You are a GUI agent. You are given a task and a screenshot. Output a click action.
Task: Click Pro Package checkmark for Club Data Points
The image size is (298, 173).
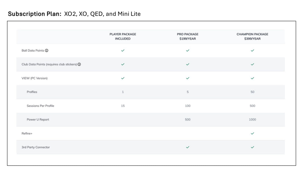click(187, 65)
